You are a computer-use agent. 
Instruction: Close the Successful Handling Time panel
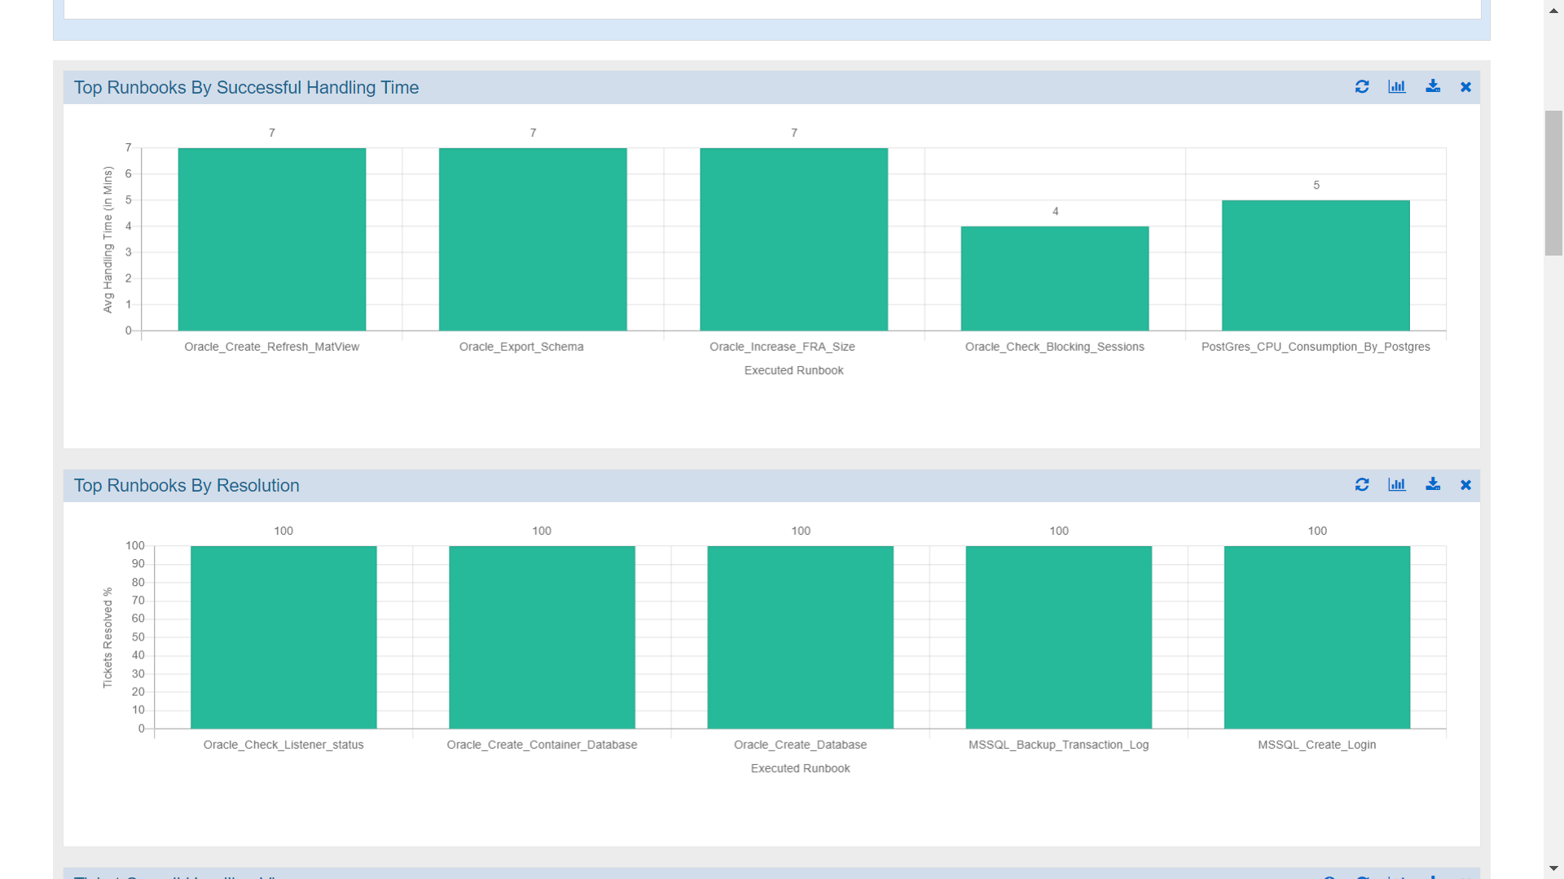pyautogui.click(x=1465, y=87)
